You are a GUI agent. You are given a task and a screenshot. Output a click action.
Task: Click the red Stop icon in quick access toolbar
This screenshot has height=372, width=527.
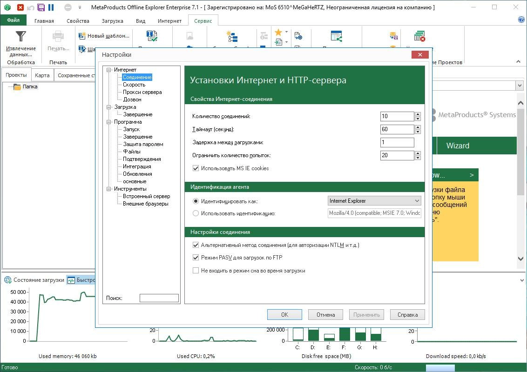(20, 7)
